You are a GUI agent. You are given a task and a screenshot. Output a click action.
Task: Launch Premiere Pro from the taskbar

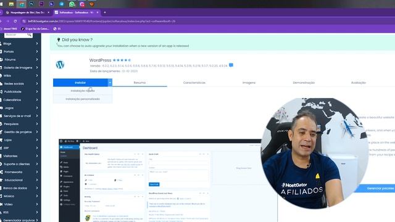coord(41,4)
